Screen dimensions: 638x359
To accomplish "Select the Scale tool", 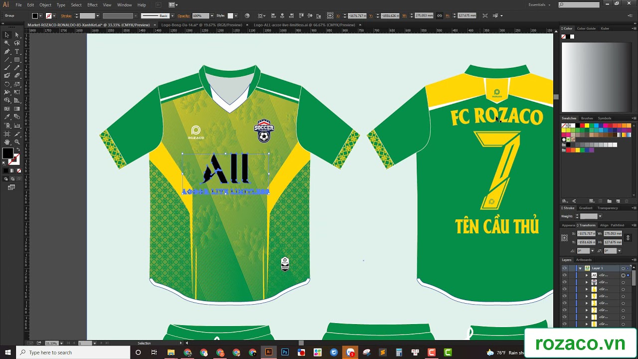I will [16, 84].
